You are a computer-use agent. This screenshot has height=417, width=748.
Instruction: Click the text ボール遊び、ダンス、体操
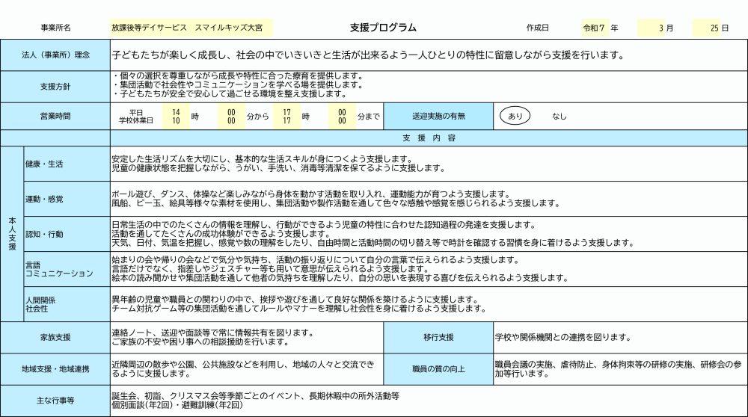[311, 194]
